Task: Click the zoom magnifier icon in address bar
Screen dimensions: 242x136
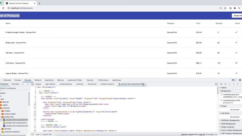Action: point(221,8)
